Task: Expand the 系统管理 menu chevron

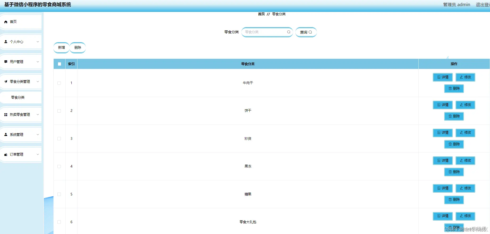Action: click(x=38, y=135)
